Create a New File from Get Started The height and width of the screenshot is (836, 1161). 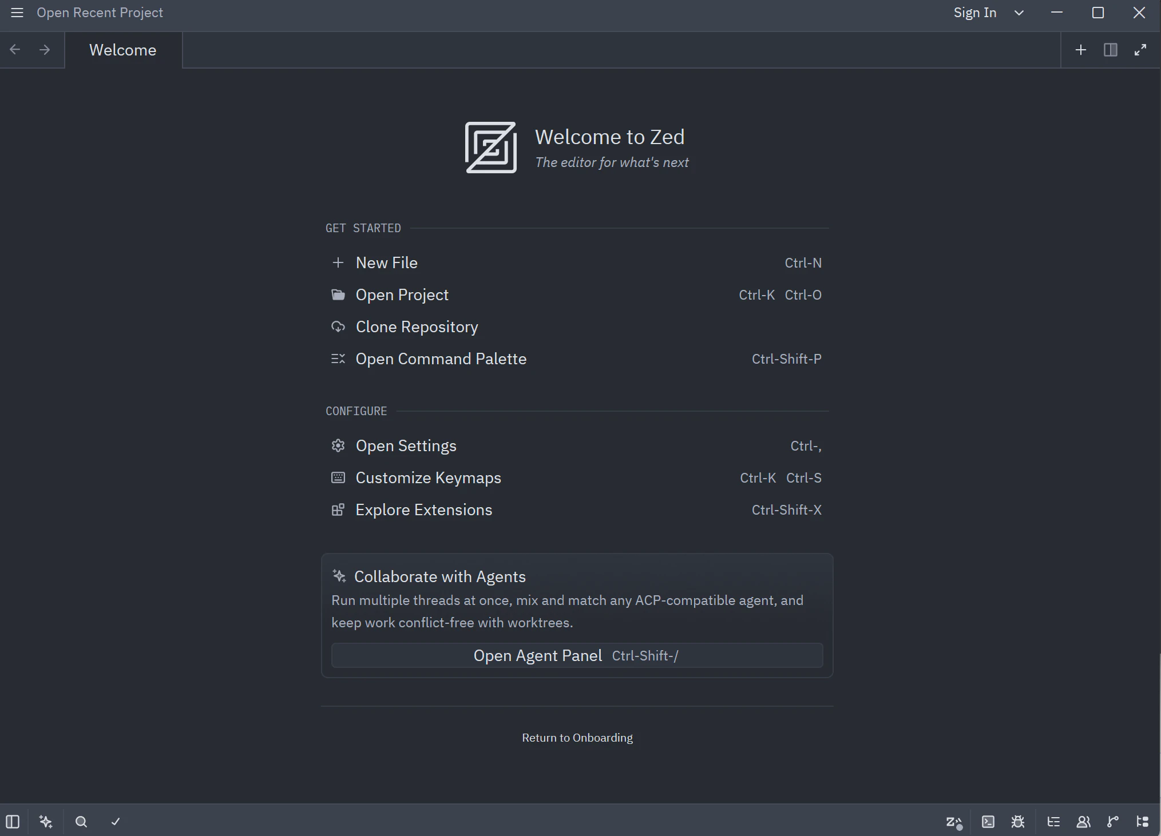click(577, 262)
